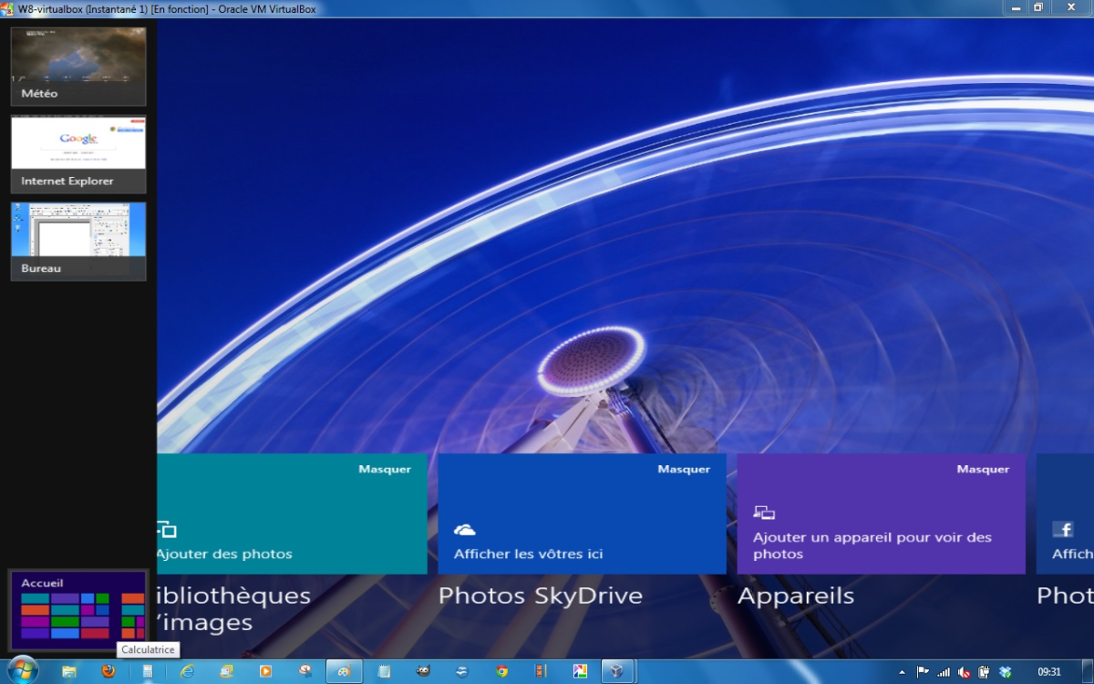Screen dimensions: 1094x684
Task: Open network signal tray icon
Action: [x=944, y=671]
